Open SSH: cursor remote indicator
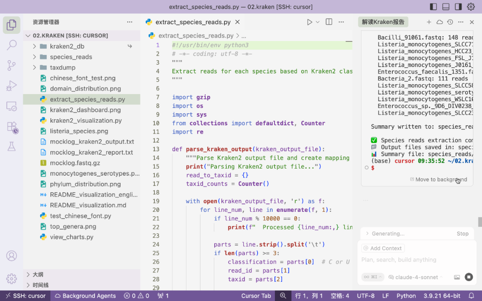This screenshot has height=301, width=482. (25, 296)
